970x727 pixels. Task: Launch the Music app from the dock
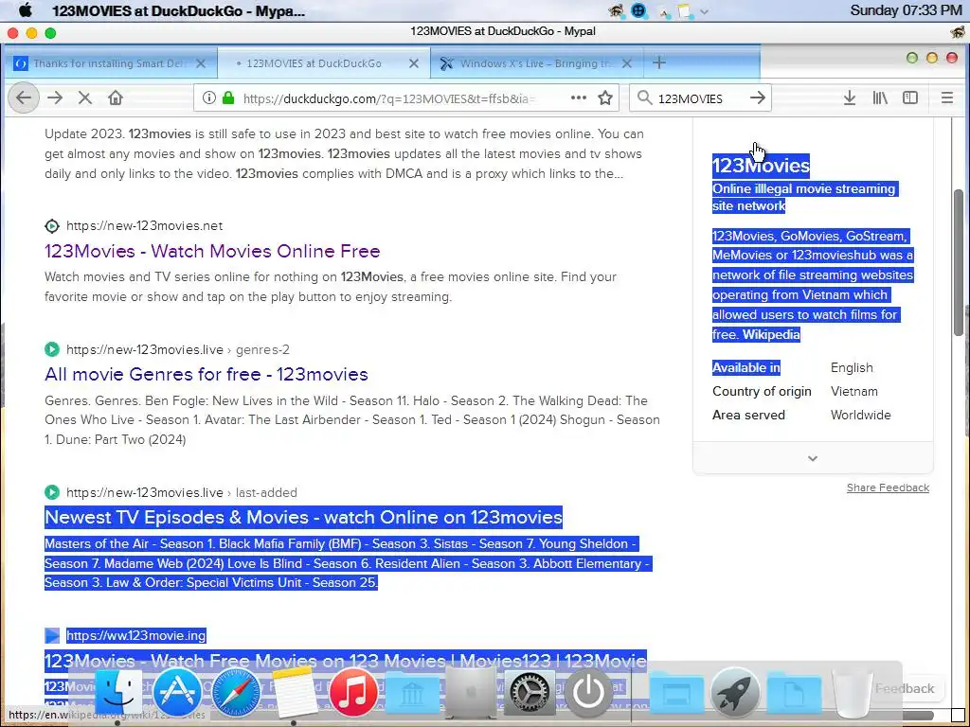(353, 692)
